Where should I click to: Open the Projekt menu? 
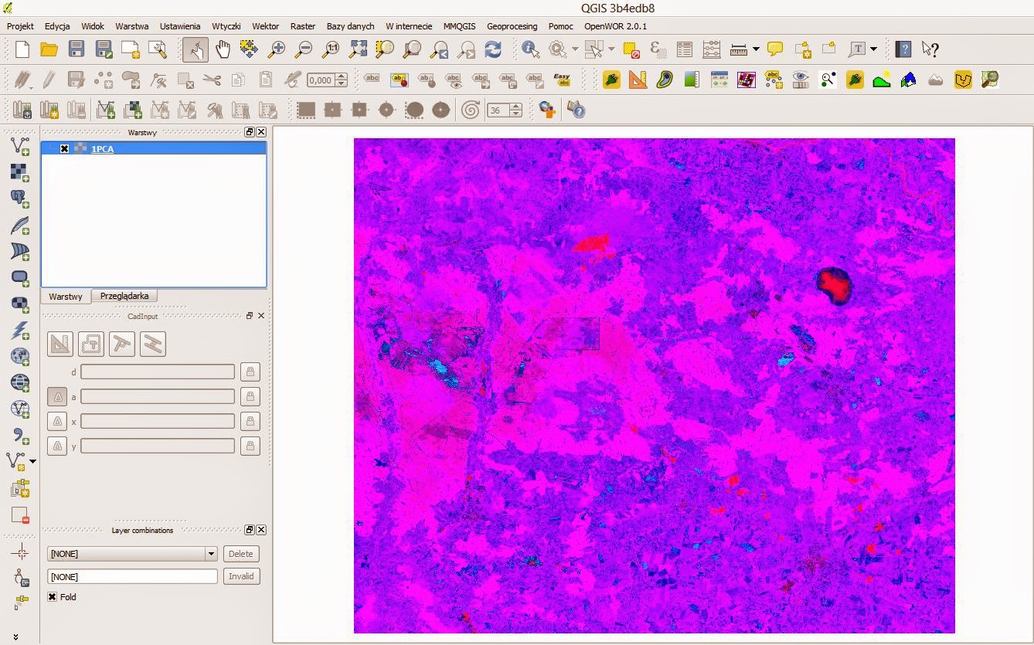click(x=20, y=26)
